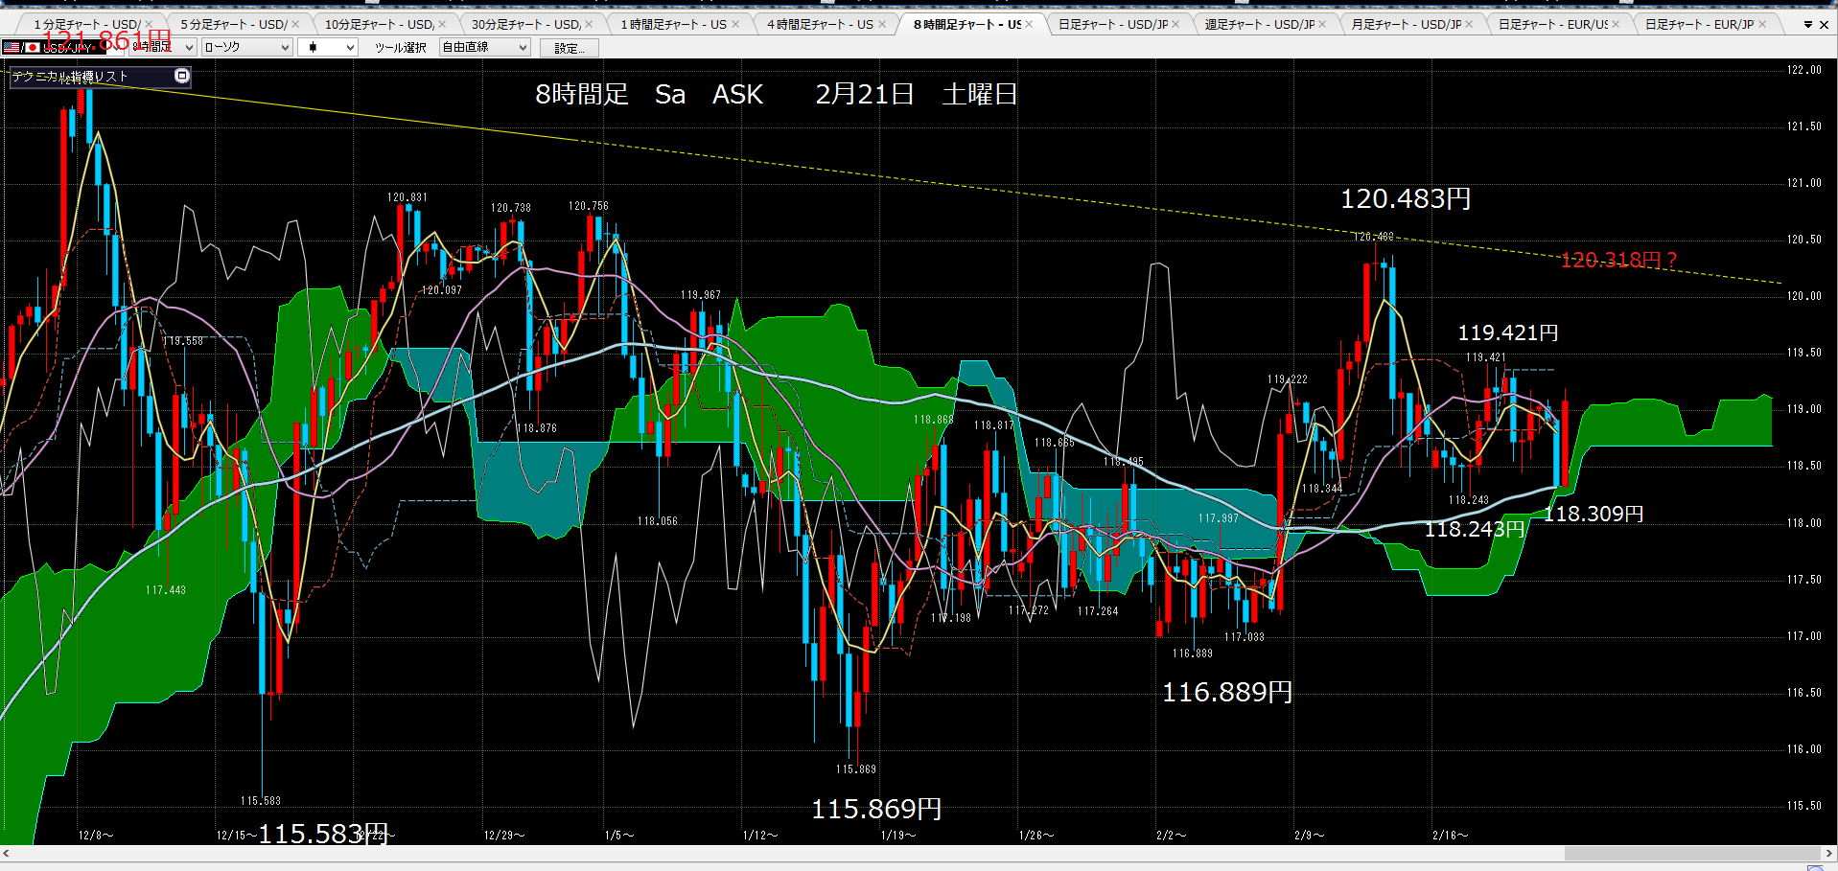
Task: Click the horizontal scrollbar left arrow
Action: [x=7, y=853]
